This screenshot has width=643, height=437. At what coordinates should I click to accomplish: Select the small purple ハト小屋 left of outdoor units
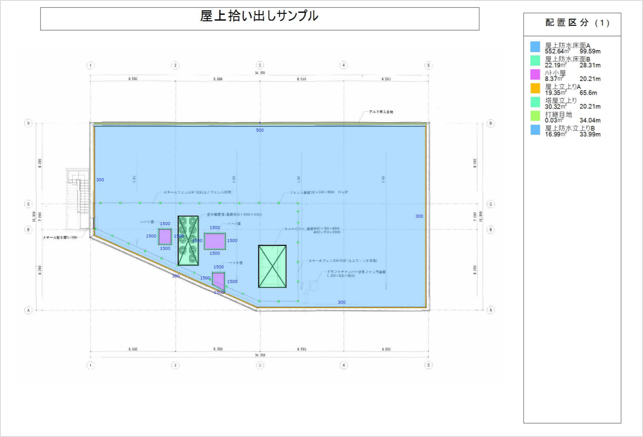tap(165, 237)
